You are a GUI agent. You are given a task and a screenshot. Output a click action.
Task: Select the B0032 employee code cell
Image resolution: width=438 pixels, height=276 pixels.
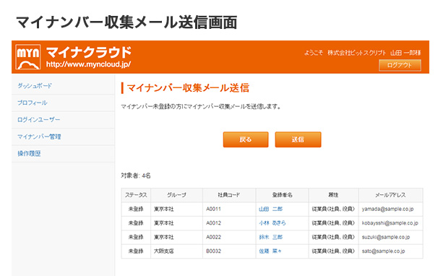point(229,251)
